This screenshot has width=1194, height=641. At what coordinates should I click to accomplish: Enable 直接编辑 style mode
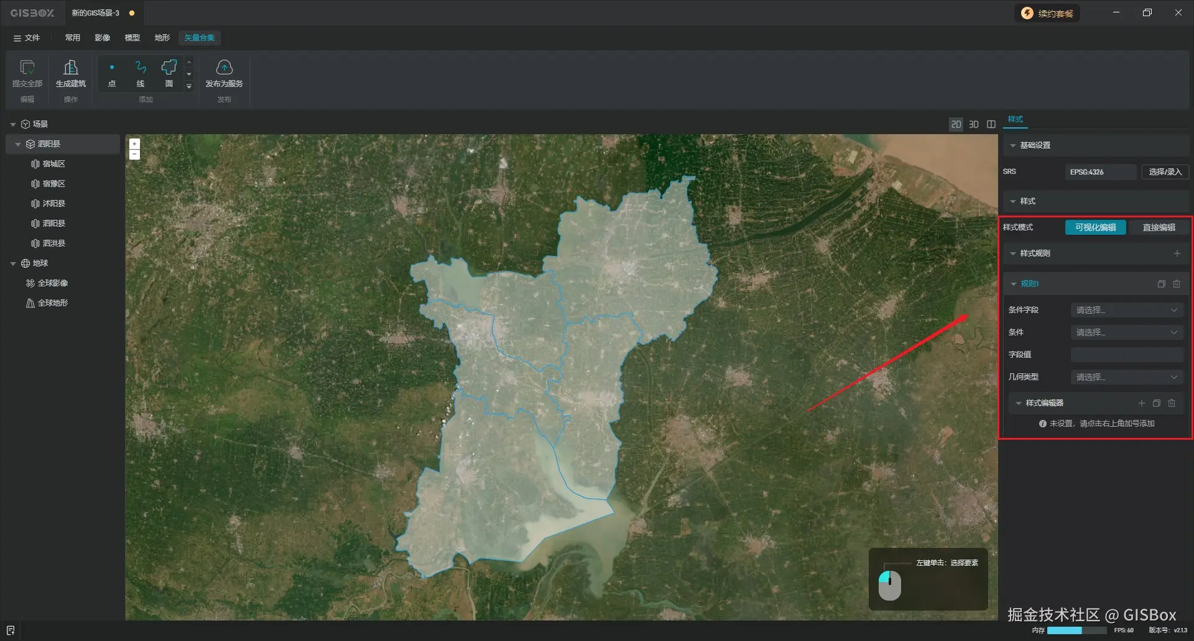(x=1159, y=227)
